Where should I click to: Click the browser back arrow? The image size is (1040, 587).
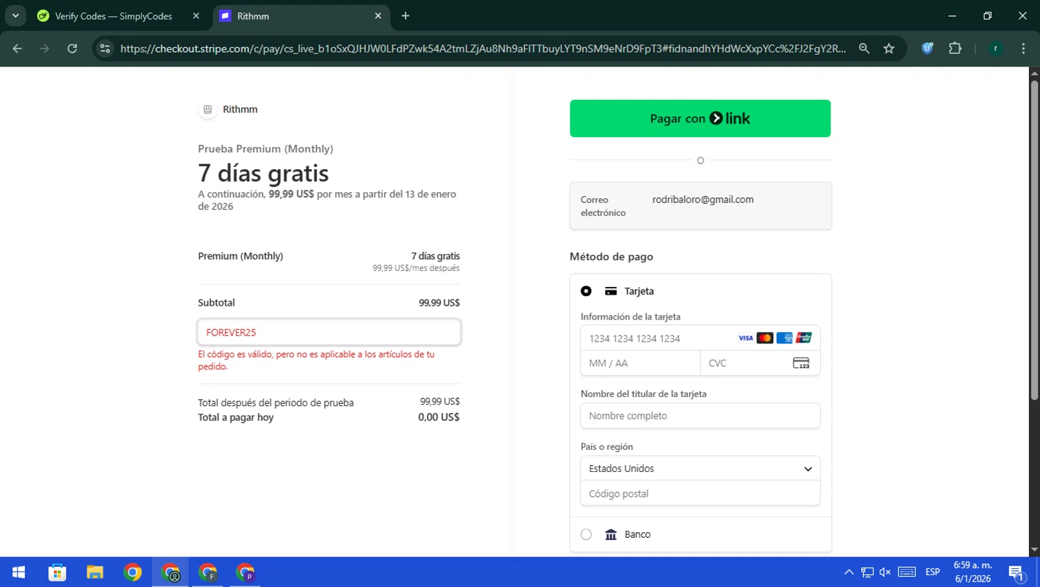[17, 49]
